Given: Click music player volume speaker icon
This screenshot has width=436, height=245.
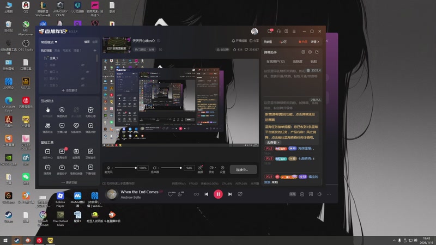Looking at the screenshot, I should coord(319,194).
